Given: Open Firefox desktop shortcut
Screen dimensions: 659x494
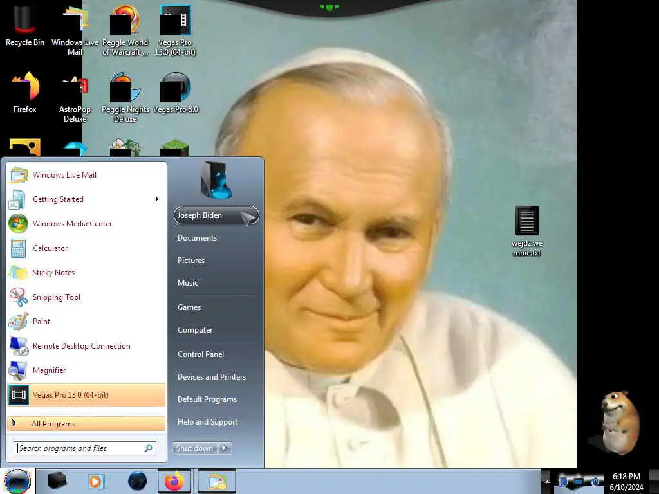Looking at the screenshot, I should point(25,93).
